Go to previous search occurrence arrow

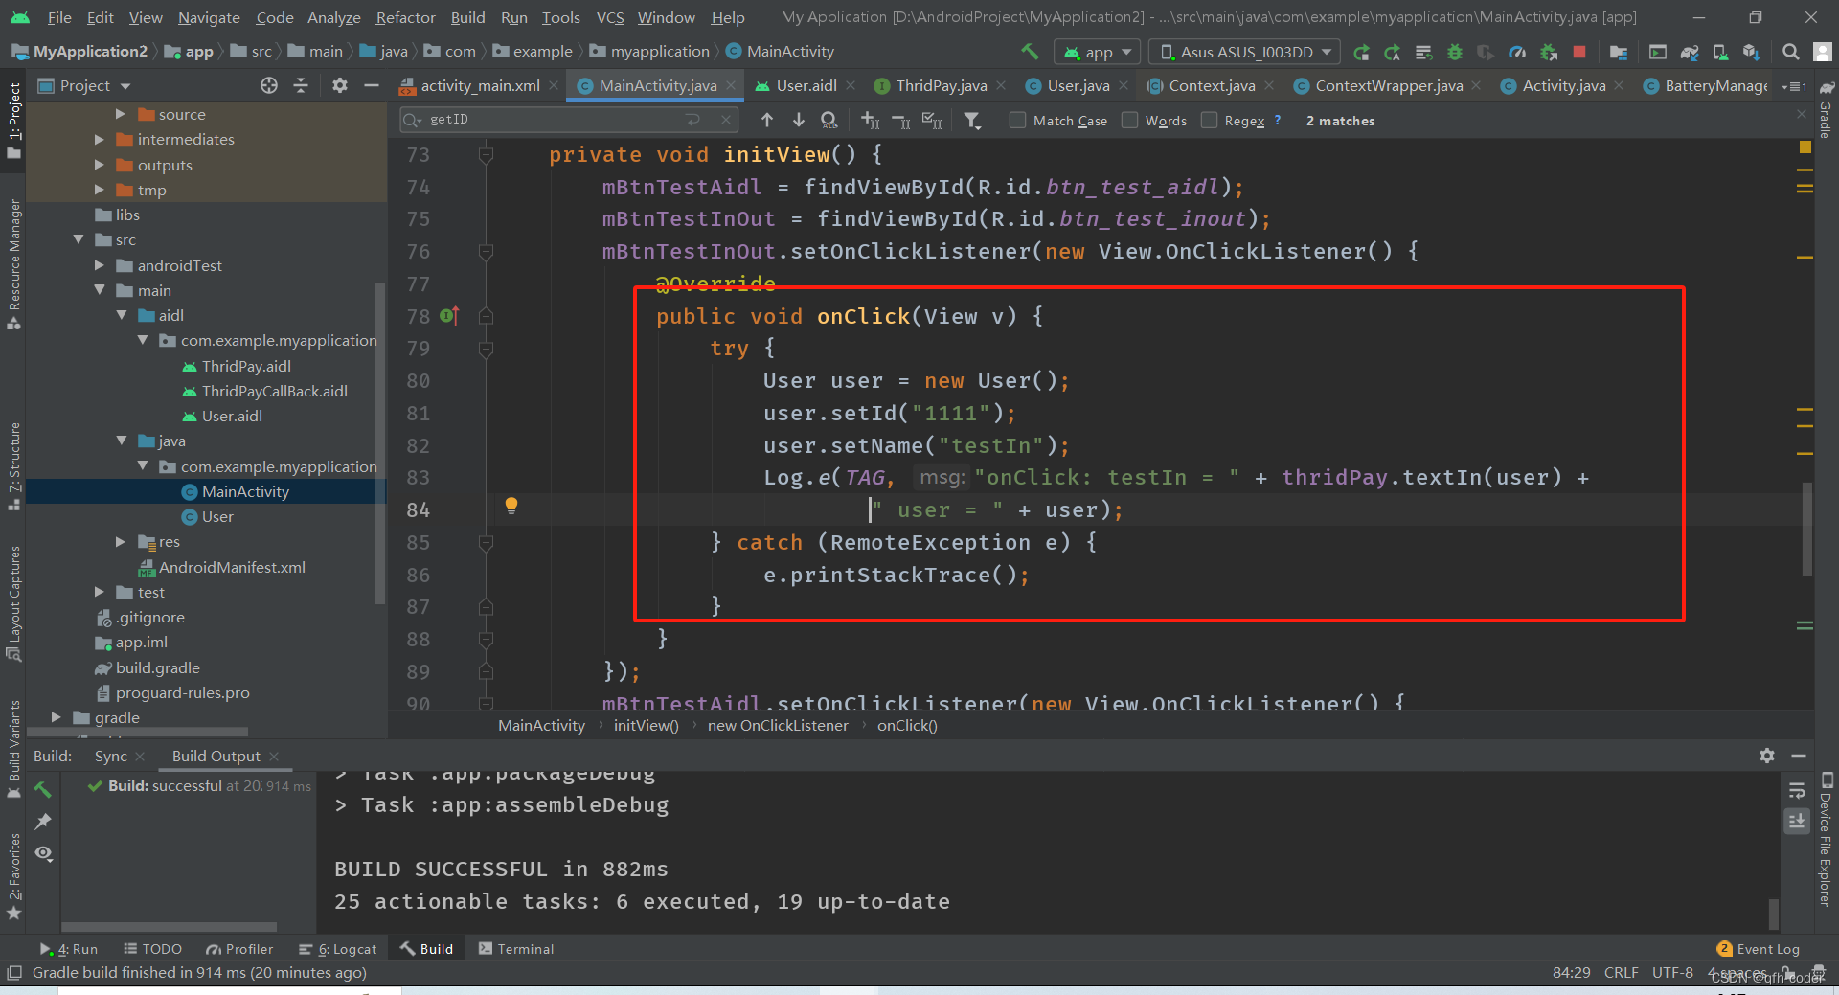coord(767,120)
